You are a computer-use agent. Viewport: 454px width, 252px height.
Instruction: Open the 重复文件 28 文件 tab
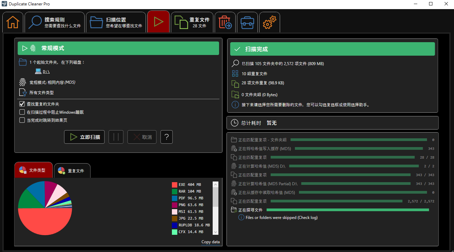192,22
